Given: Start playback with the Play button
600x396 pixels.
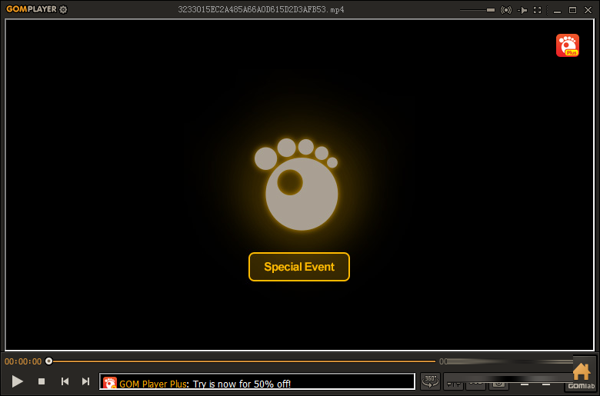Looking at the screenshot, I should coord(17,381).
